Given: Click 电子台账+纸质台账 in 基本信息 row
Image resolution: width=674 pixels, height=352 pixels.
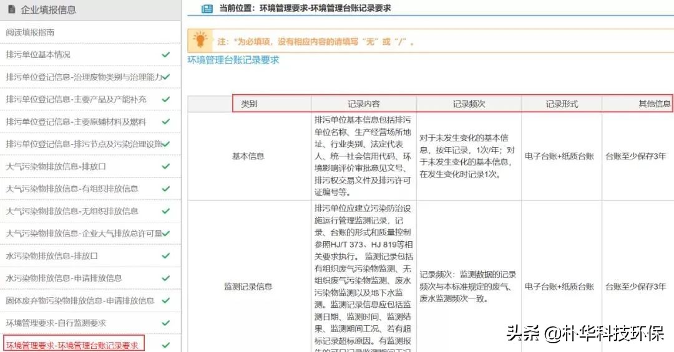Looking at the screenshot, I should [x=559, y=156].
